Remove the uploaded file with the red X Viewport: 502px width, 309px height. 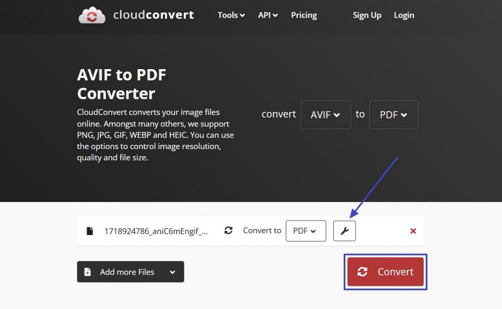(413, 231)
